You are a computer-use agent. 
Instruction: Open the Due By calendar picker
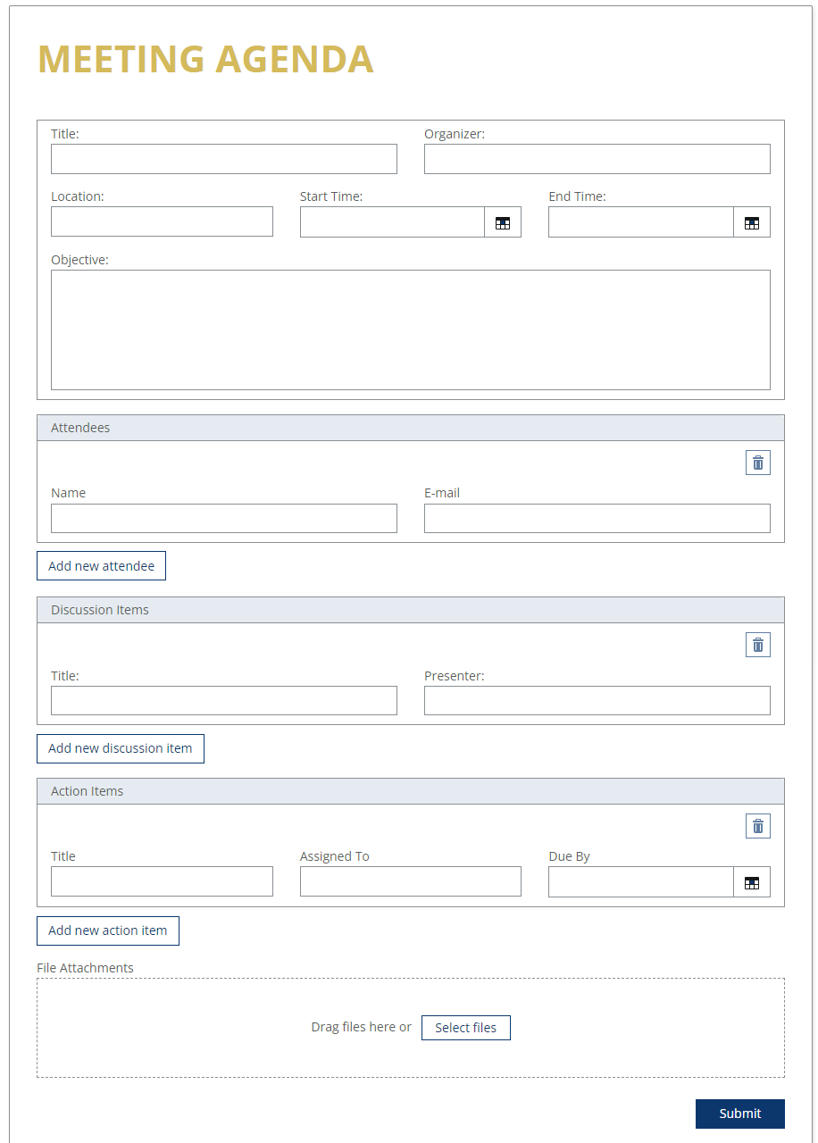click(752, 881)
